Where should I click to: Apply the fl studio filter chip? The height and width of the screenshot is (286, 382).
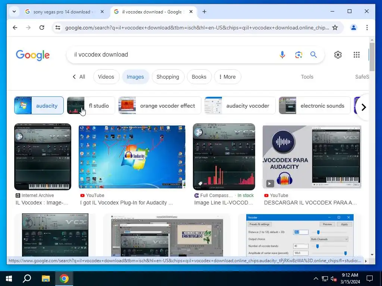(91, 105)
